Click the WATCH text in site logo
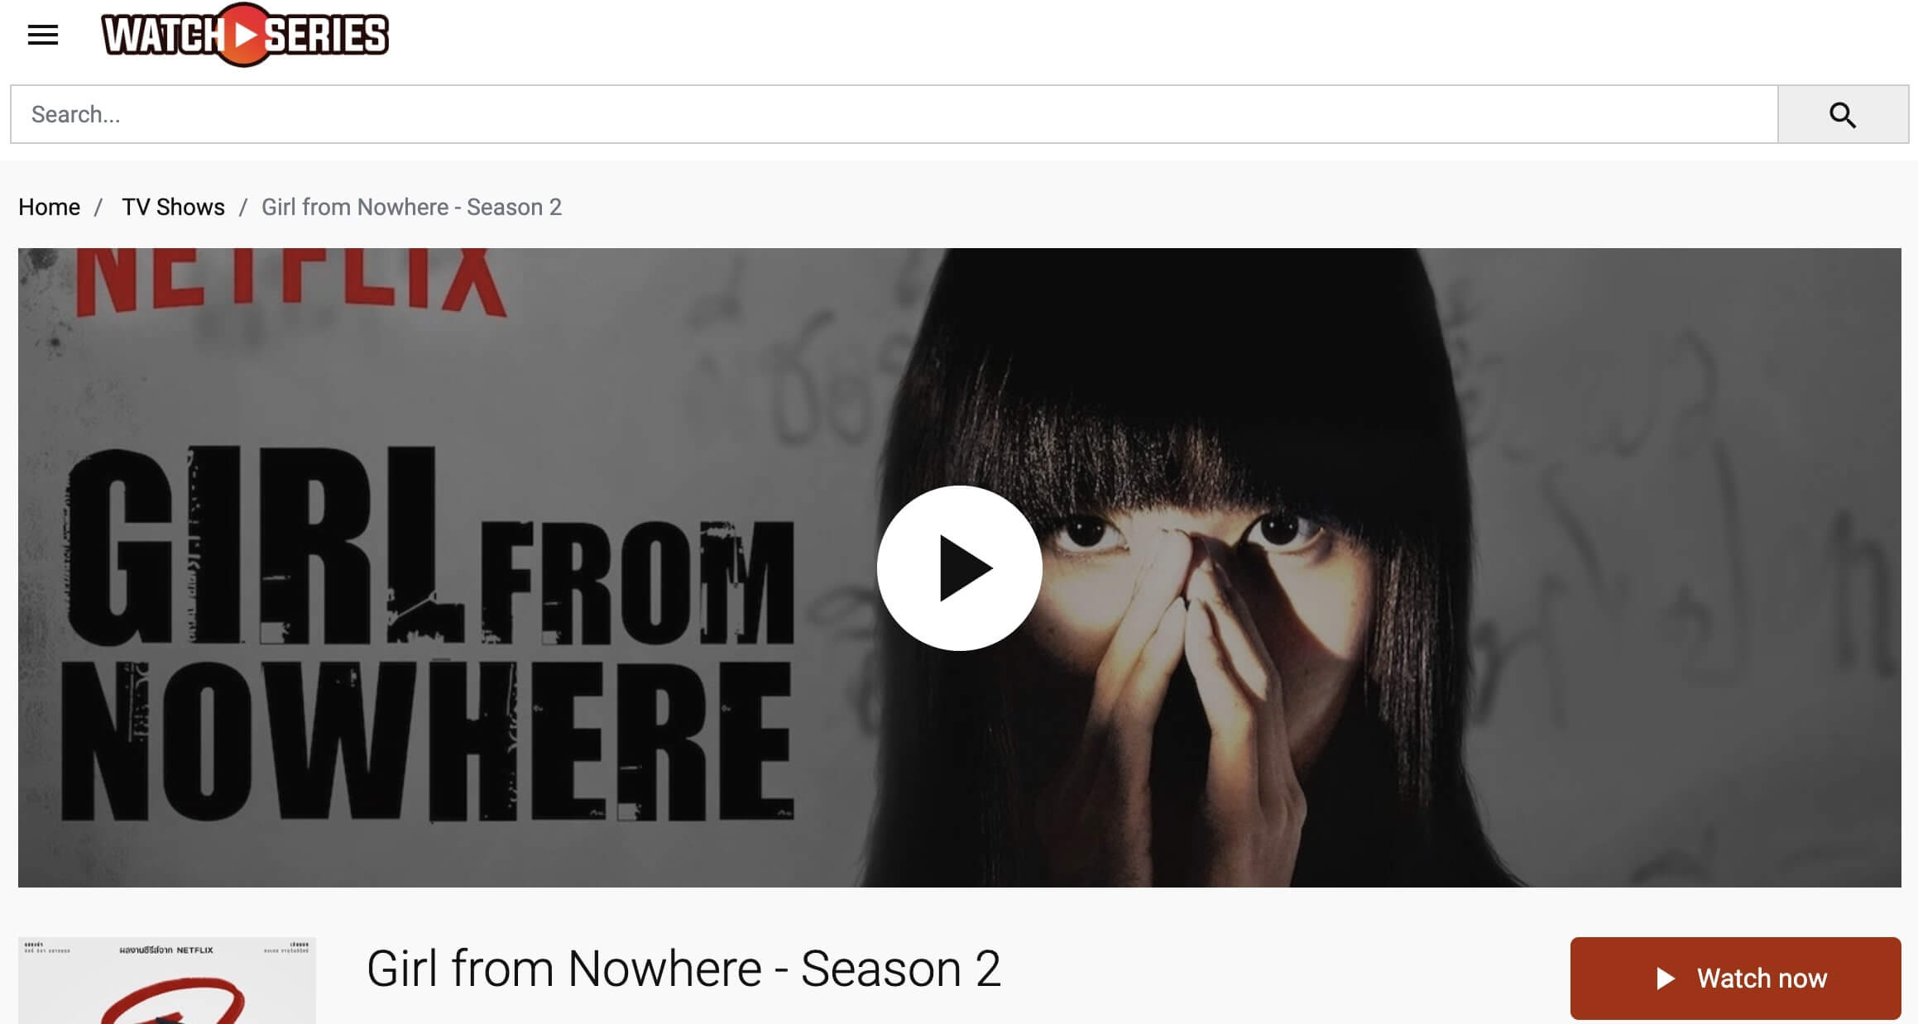The height and width of the screenshot is (1024, 1918). coord(163,36)
